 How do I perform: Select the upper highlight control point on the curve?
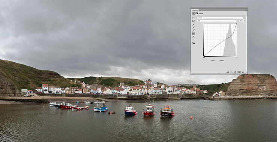[233, 33]
